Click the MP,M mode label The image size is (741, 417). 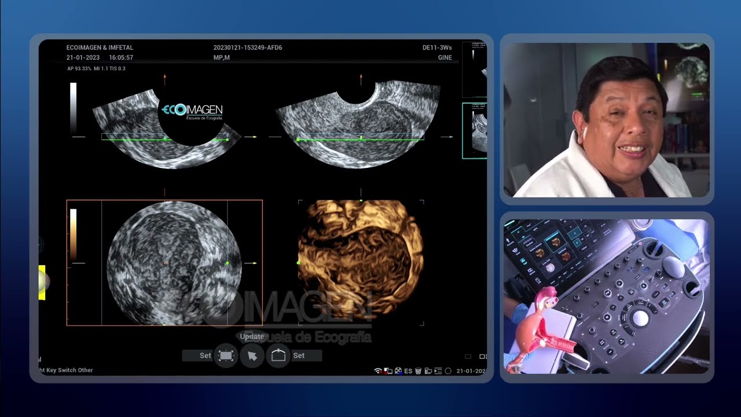click(222, 58)
